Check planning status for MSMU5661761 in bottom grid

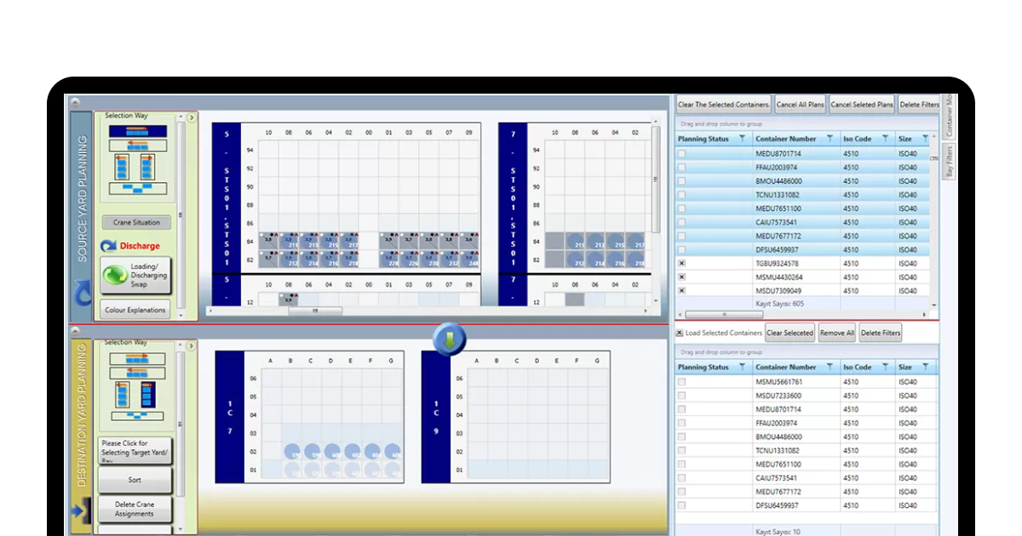pos(681,382)
